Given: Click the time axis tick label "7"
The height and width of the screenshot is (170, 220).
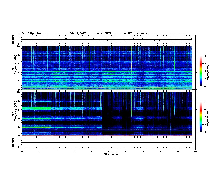Looking at the screenshot, I should coord(143,152).
